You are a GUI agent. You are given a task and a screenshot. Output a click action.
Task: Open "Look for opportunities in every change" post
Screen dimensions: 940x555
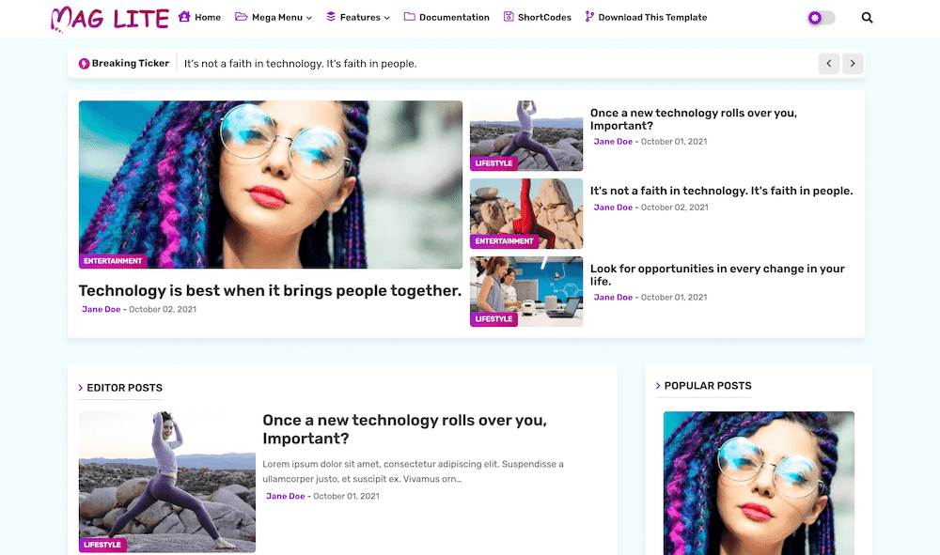coord(717,275)
